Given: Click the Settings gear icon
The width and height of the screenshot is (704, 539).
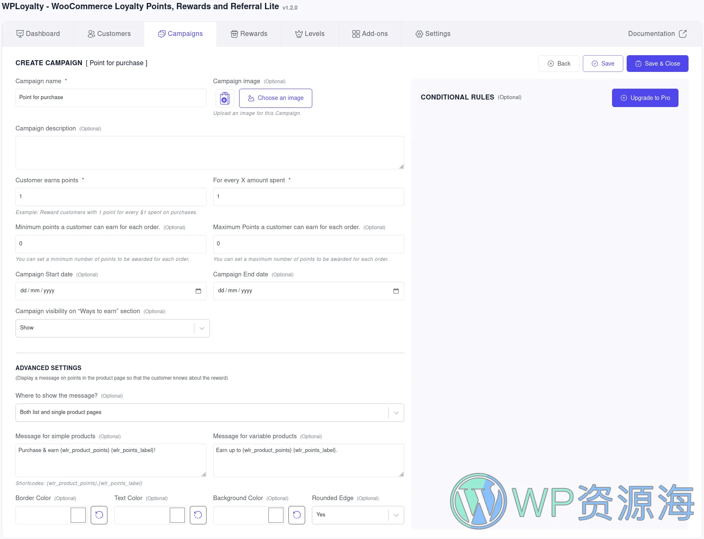Looking at the screenshot, I should [x=419, y=34].
